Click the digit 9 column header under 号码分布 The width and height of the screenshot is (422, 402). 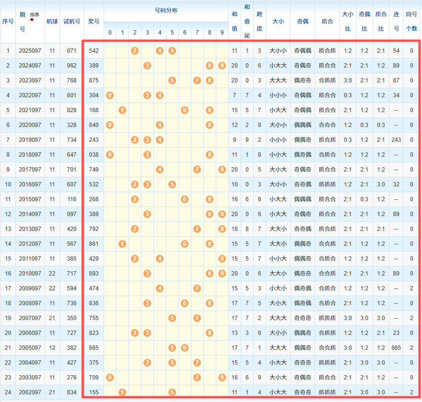click(x=222, y=33)
